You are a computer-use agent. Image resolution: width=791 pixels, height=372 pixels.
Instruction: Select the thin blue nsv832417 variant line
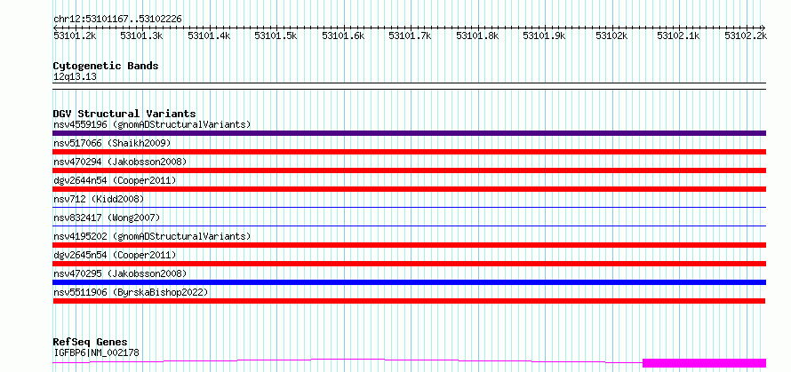(409, 226)
